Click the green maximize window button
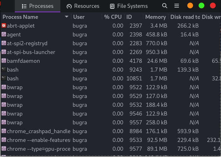 pos(202,6)
